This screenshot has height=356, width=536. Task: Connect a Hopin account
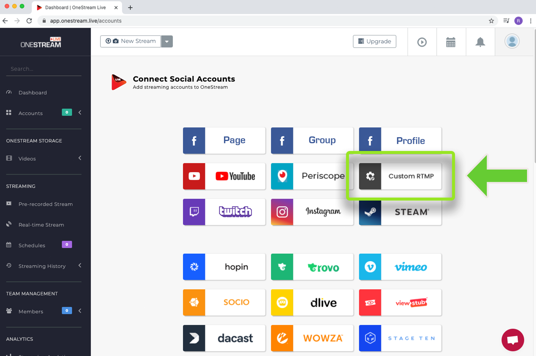224,267
